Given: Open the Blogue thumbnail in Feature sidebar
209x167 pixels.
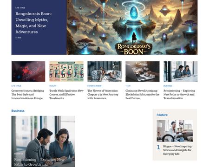Looking at the screenshot, I should coord(175,131).
